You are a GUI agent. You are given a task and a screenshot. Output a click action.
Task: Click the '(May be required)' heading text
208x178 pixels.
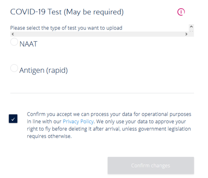pos(94,12)
